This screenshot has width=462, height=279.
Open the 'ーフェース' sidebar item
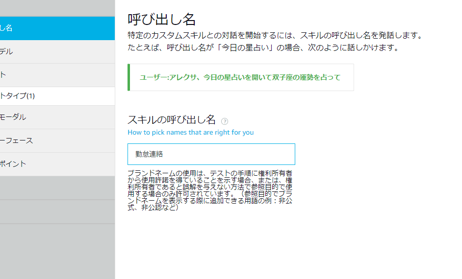(x=57, y=140)
